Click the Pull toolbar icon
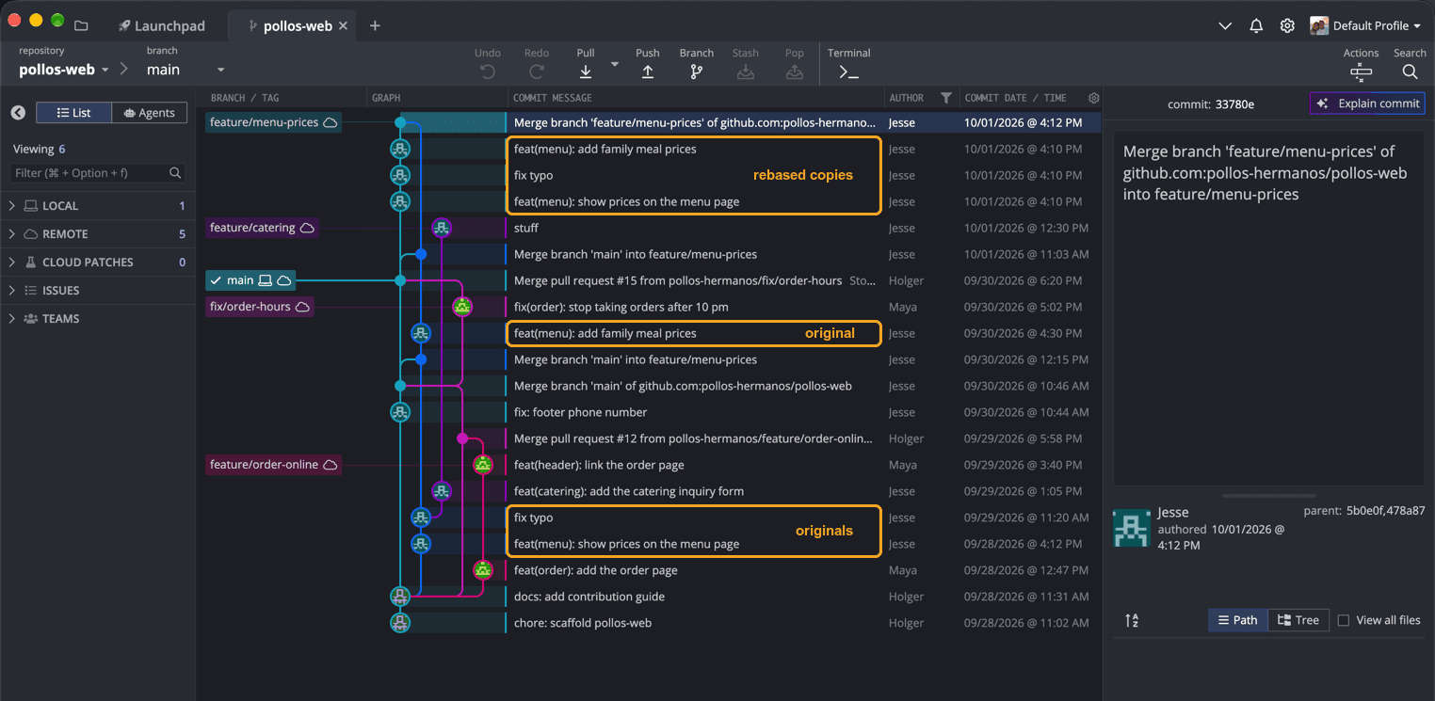The width and height of the screenshot is (1435, 701). tap(586, 72)
